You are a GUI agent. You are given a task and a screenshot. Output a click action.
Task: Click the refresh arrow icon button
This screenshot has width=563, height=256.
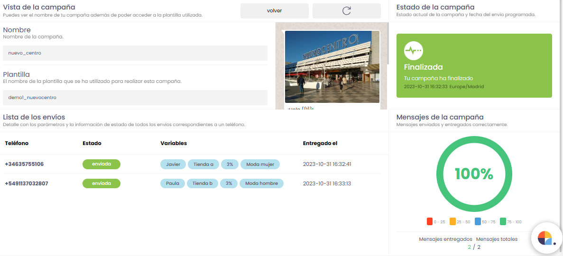click(x=347, y=10)
